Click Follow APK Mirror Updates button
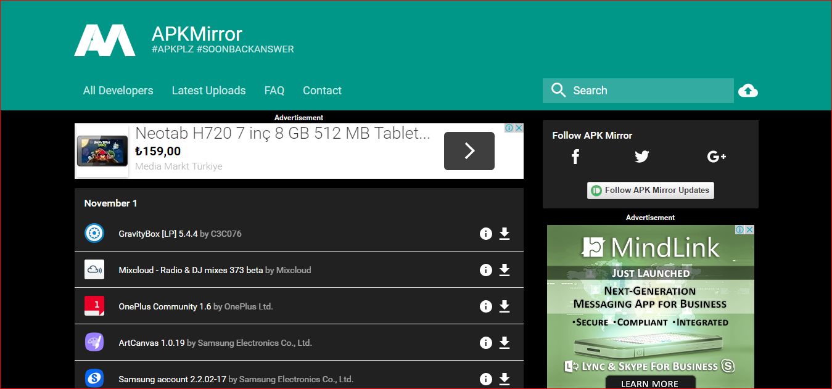This screenshot has height=389, width=832. pyautogui.click(x=651, y=190)
